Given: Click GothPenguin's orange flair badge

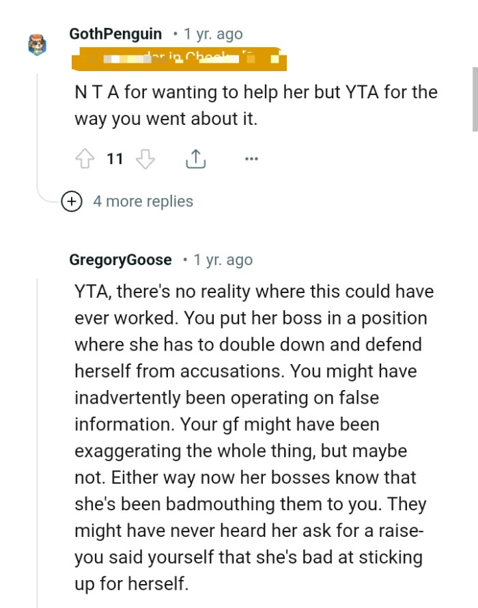Looking at the screenshot, I should tap(180, 58).
